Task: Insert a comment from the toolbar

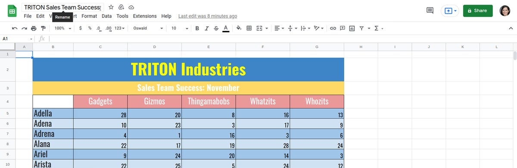Action: coord(343,28)
